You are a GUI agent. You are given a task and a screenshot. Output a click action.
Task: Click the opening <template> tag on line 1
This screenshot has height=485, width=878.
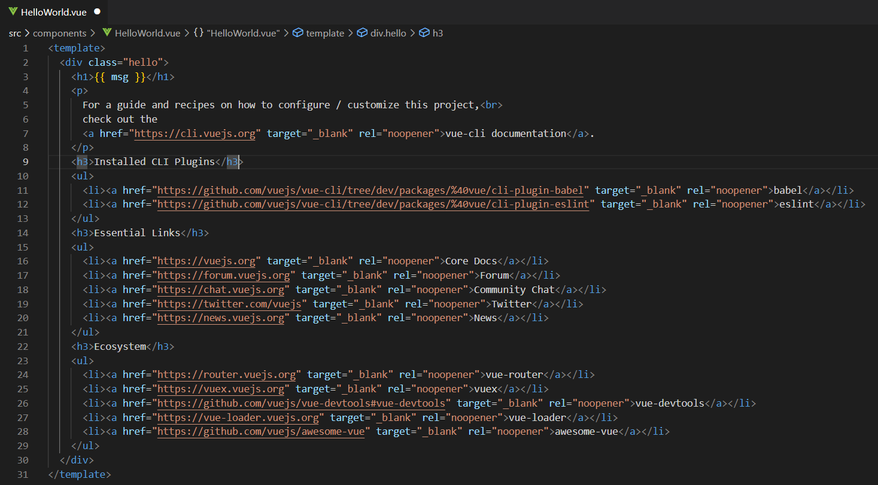click(77, 48)
